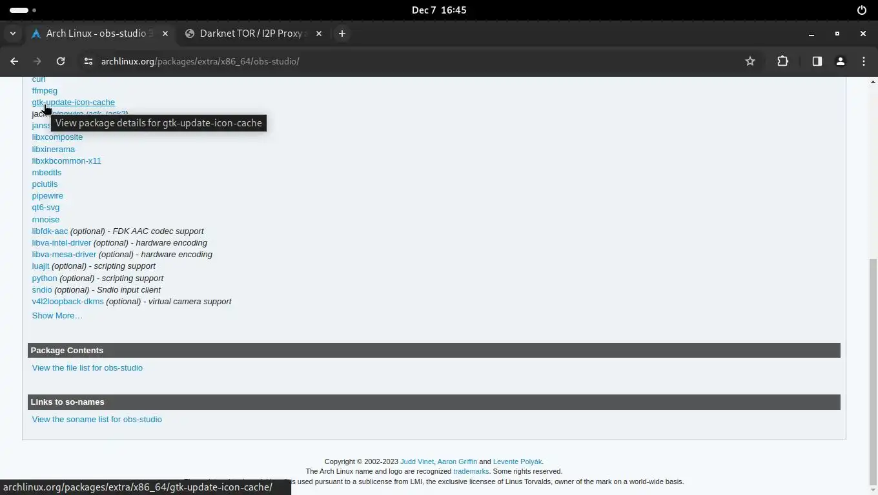The width and height of the screenshot is (878, 495).
Task: Open the libxcomposite package link
Action: [57, 137]
